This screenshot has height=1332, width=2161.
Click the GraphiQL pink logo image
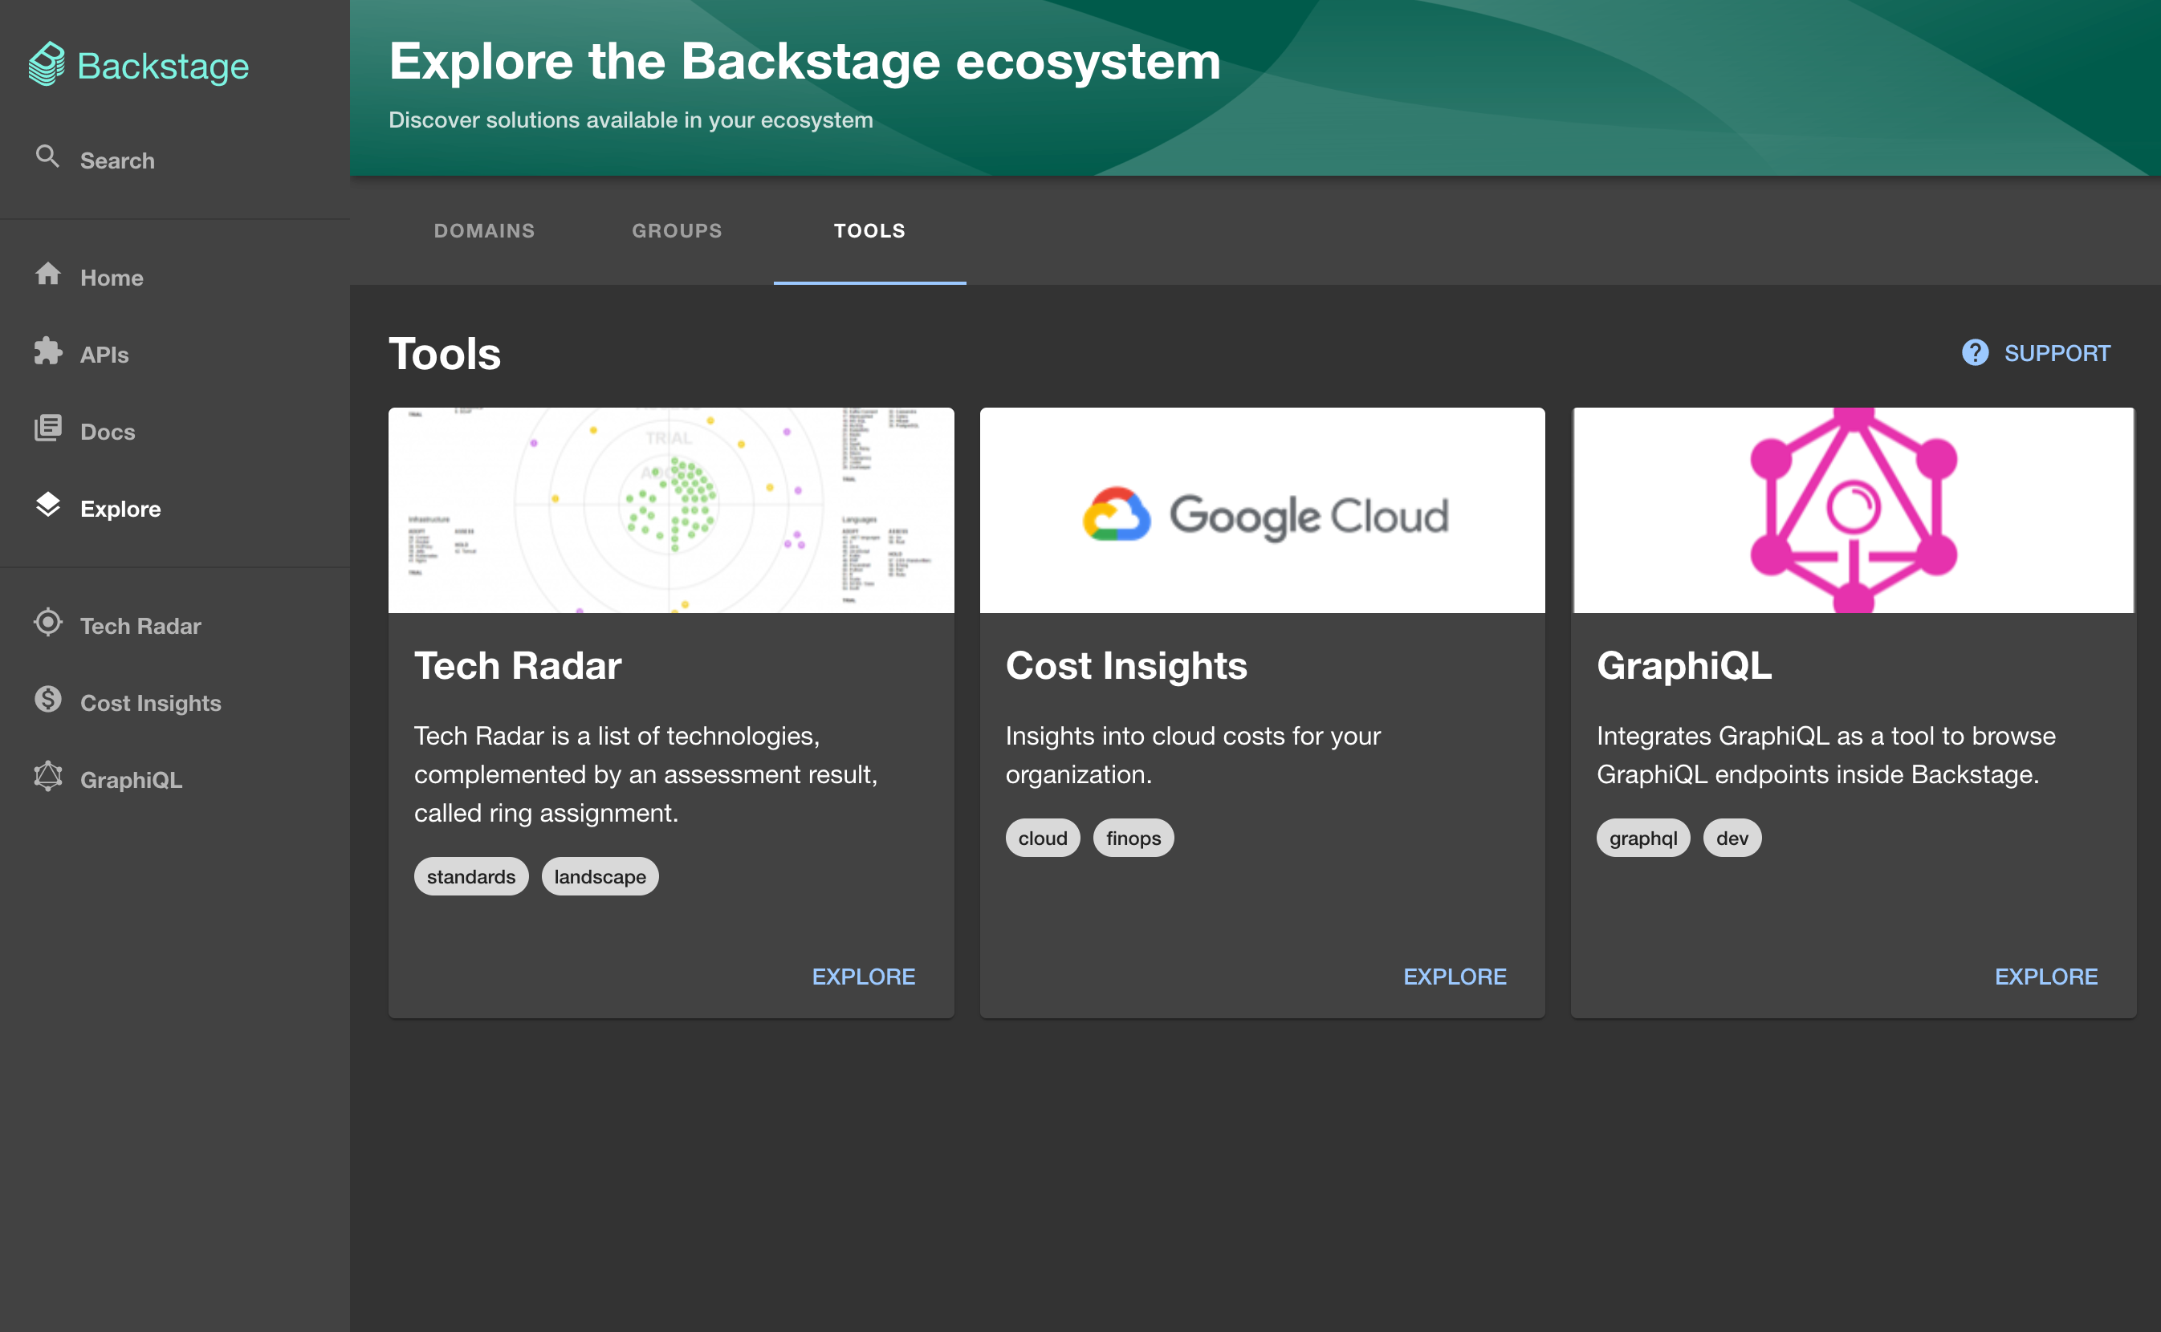[x=1854, y=510]
